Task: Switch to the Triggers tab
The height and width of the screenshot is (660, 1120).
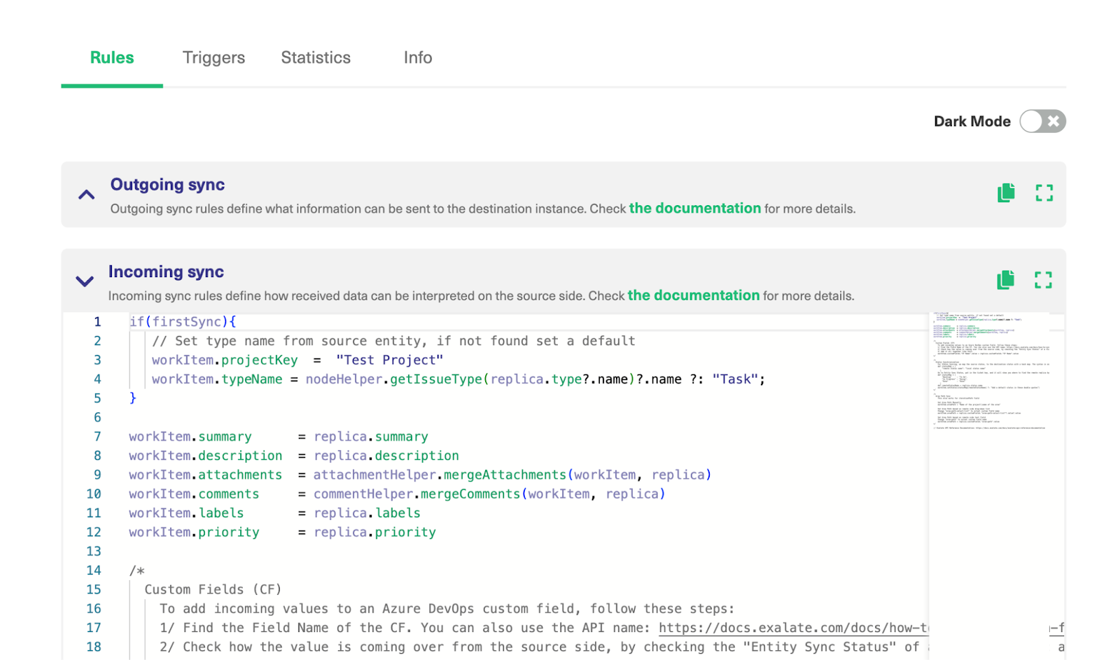Action: 213,57
